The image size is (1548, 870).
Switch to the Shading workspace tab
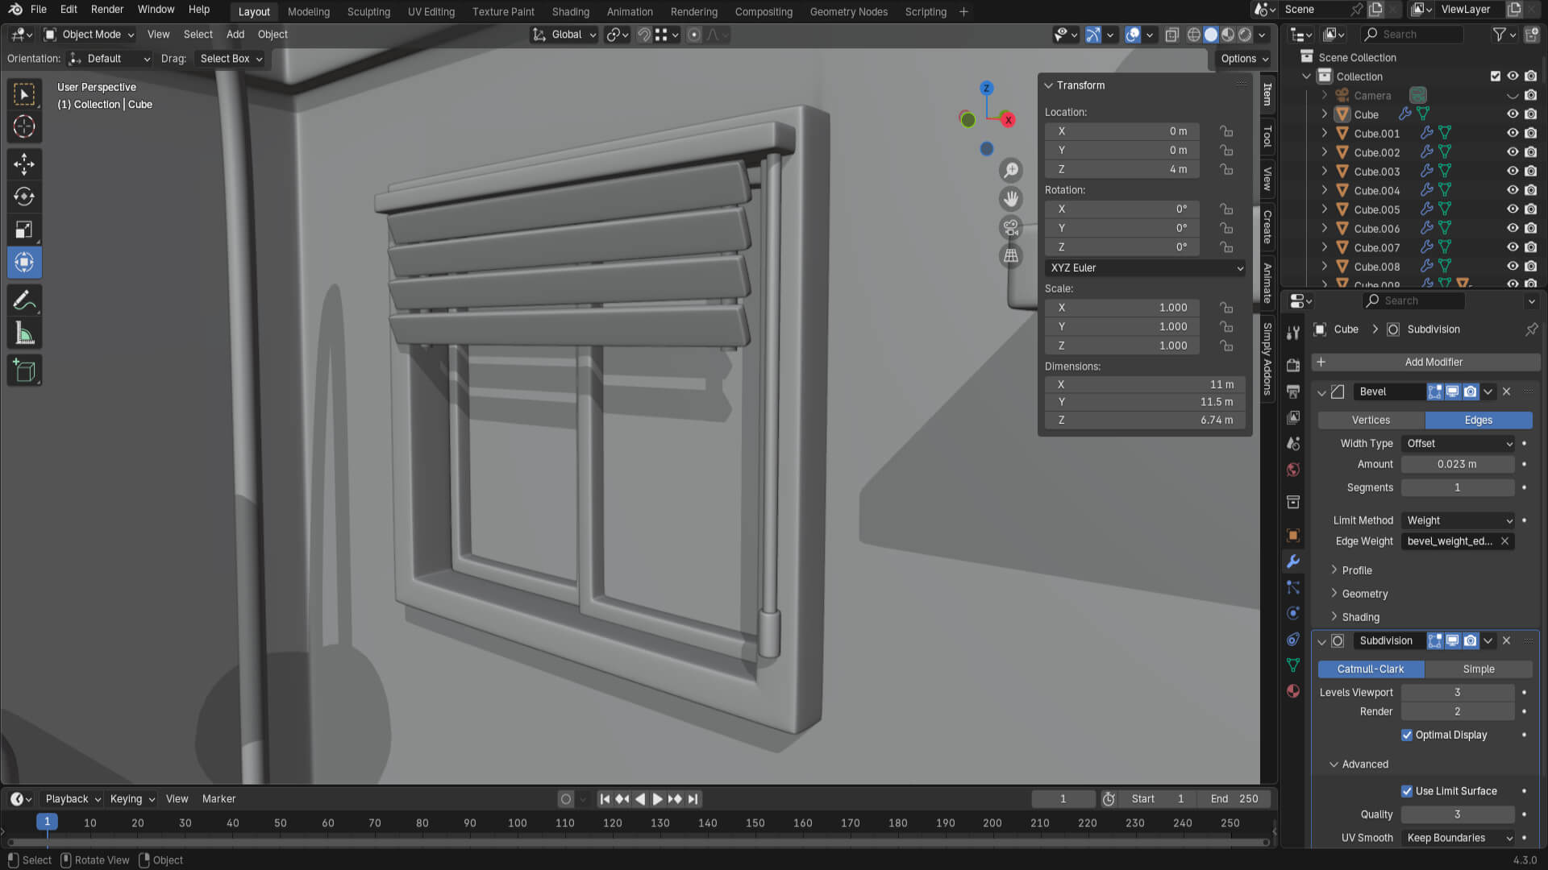[570, 11]
